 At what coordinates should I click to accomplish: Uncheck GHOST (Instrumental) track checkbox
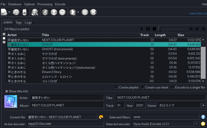coord(9,49)
